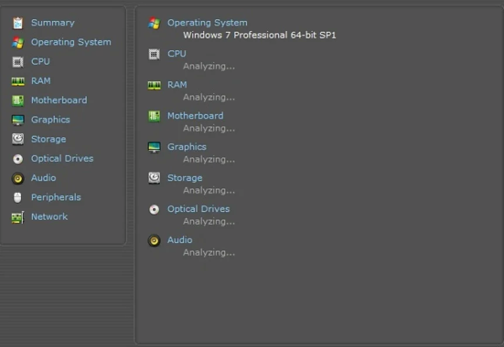Click the Optical Drives heading link in summary
504x347 pixels.
coord(198,209)
